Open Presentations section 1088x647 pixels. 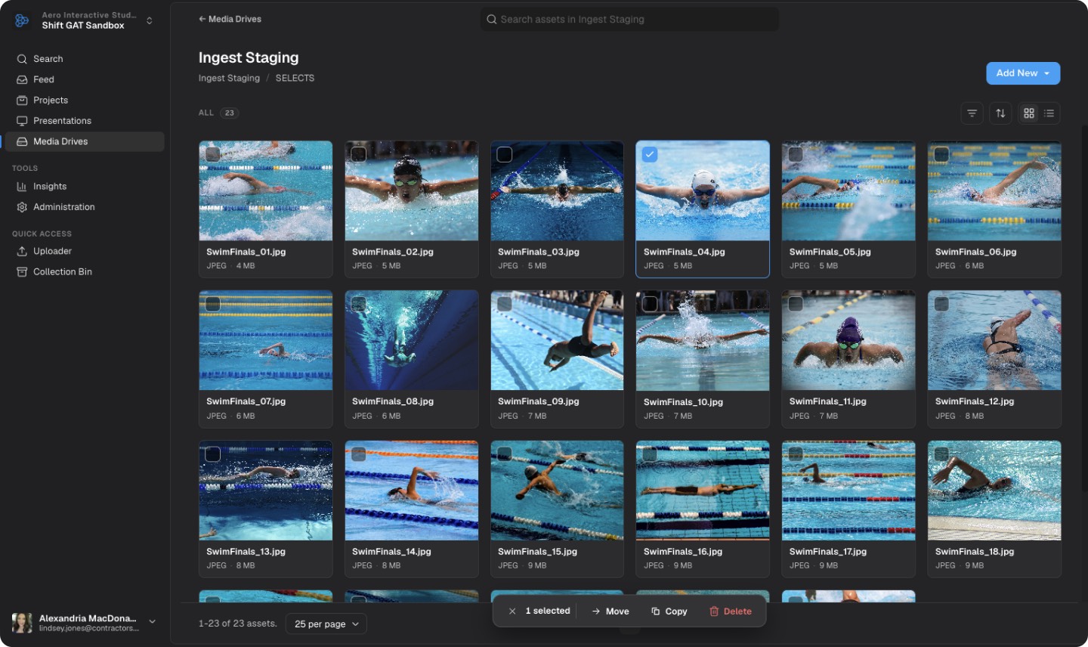85,121
